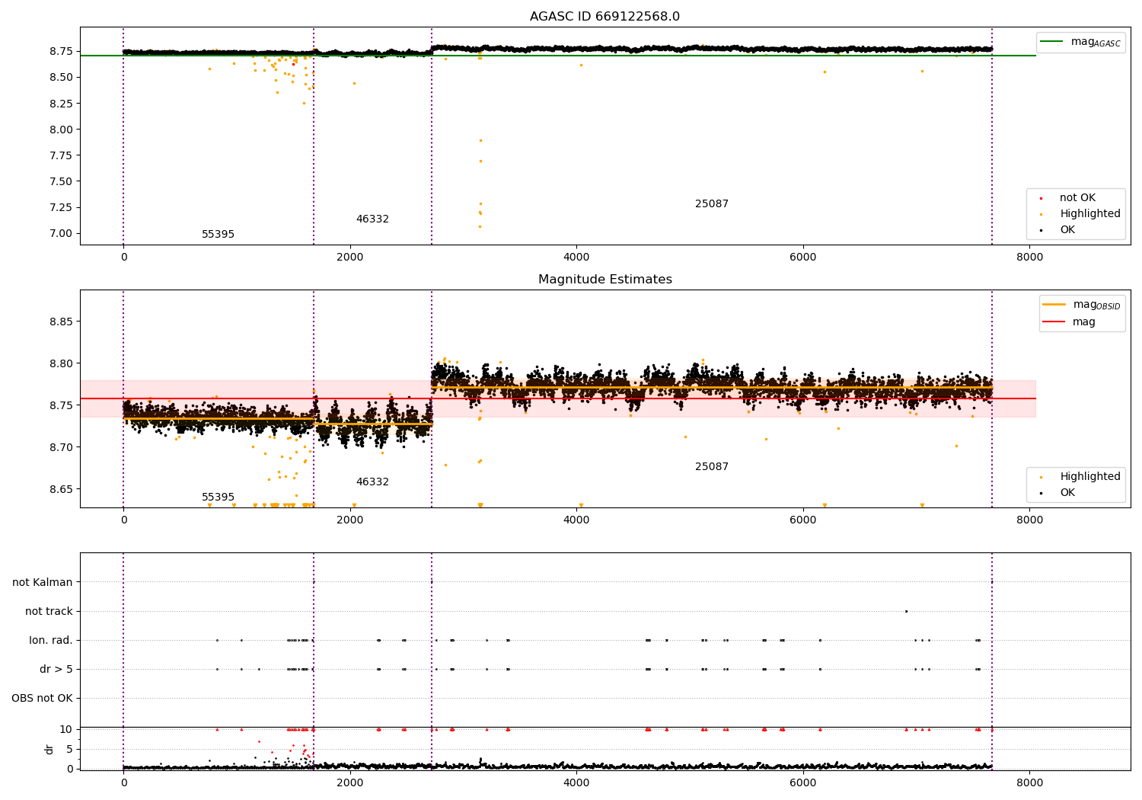The width and height of the screenshot is (1142, 800).
Task: Select the 'not OK' legend entry
Action: tap(1077, 198)
